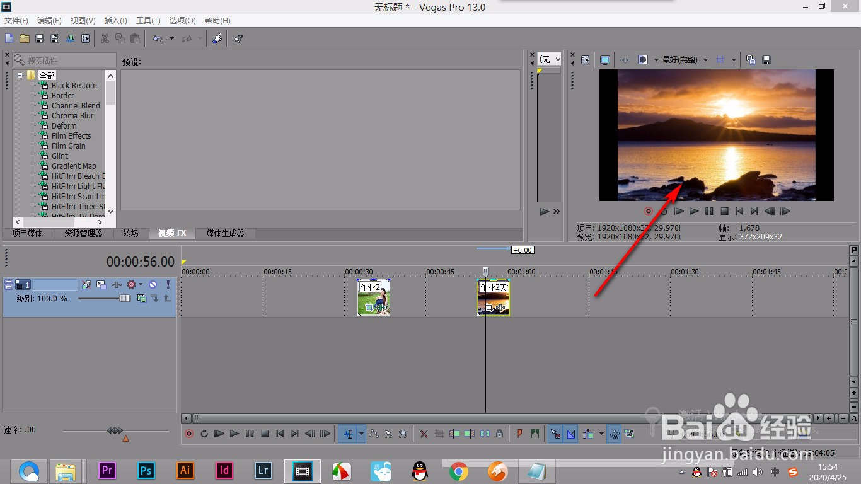Switch to the 转场 tab

[x=130, y=233]
